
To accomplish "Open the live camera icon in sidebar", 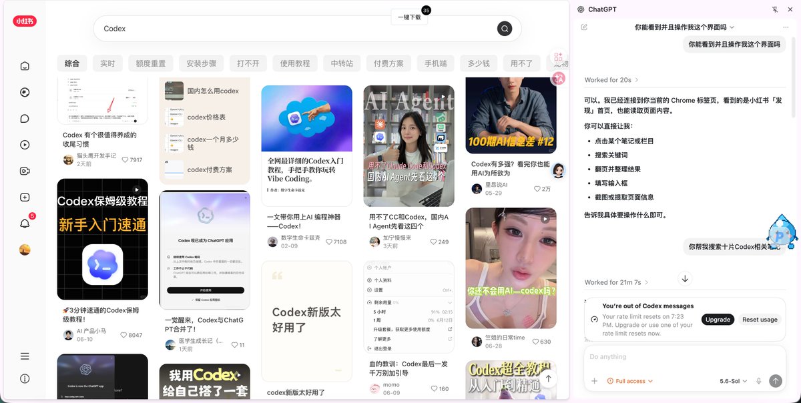I will coord(25,171).
